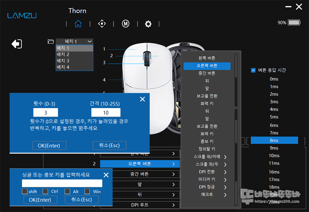Open the DPI 루프 button row

[x=140, y=205]
